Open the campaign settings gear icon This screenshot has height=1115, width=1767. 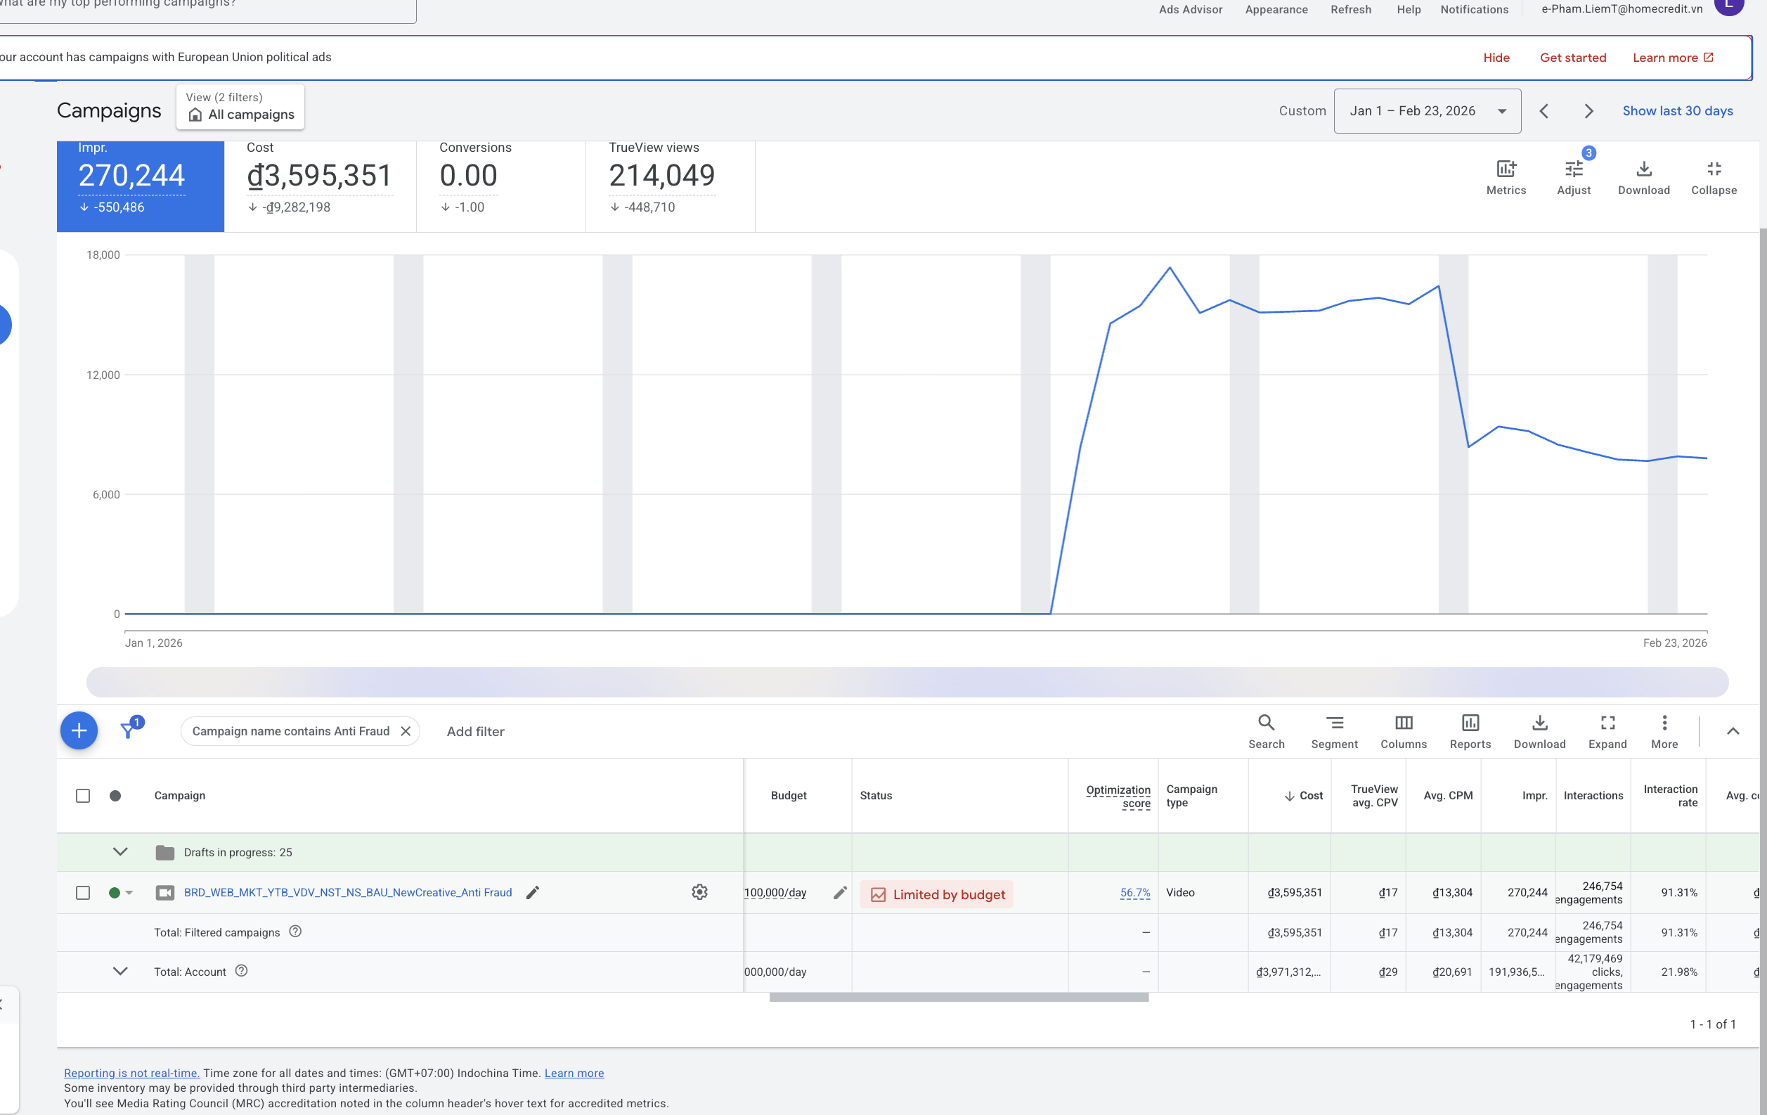coord(699,892)
